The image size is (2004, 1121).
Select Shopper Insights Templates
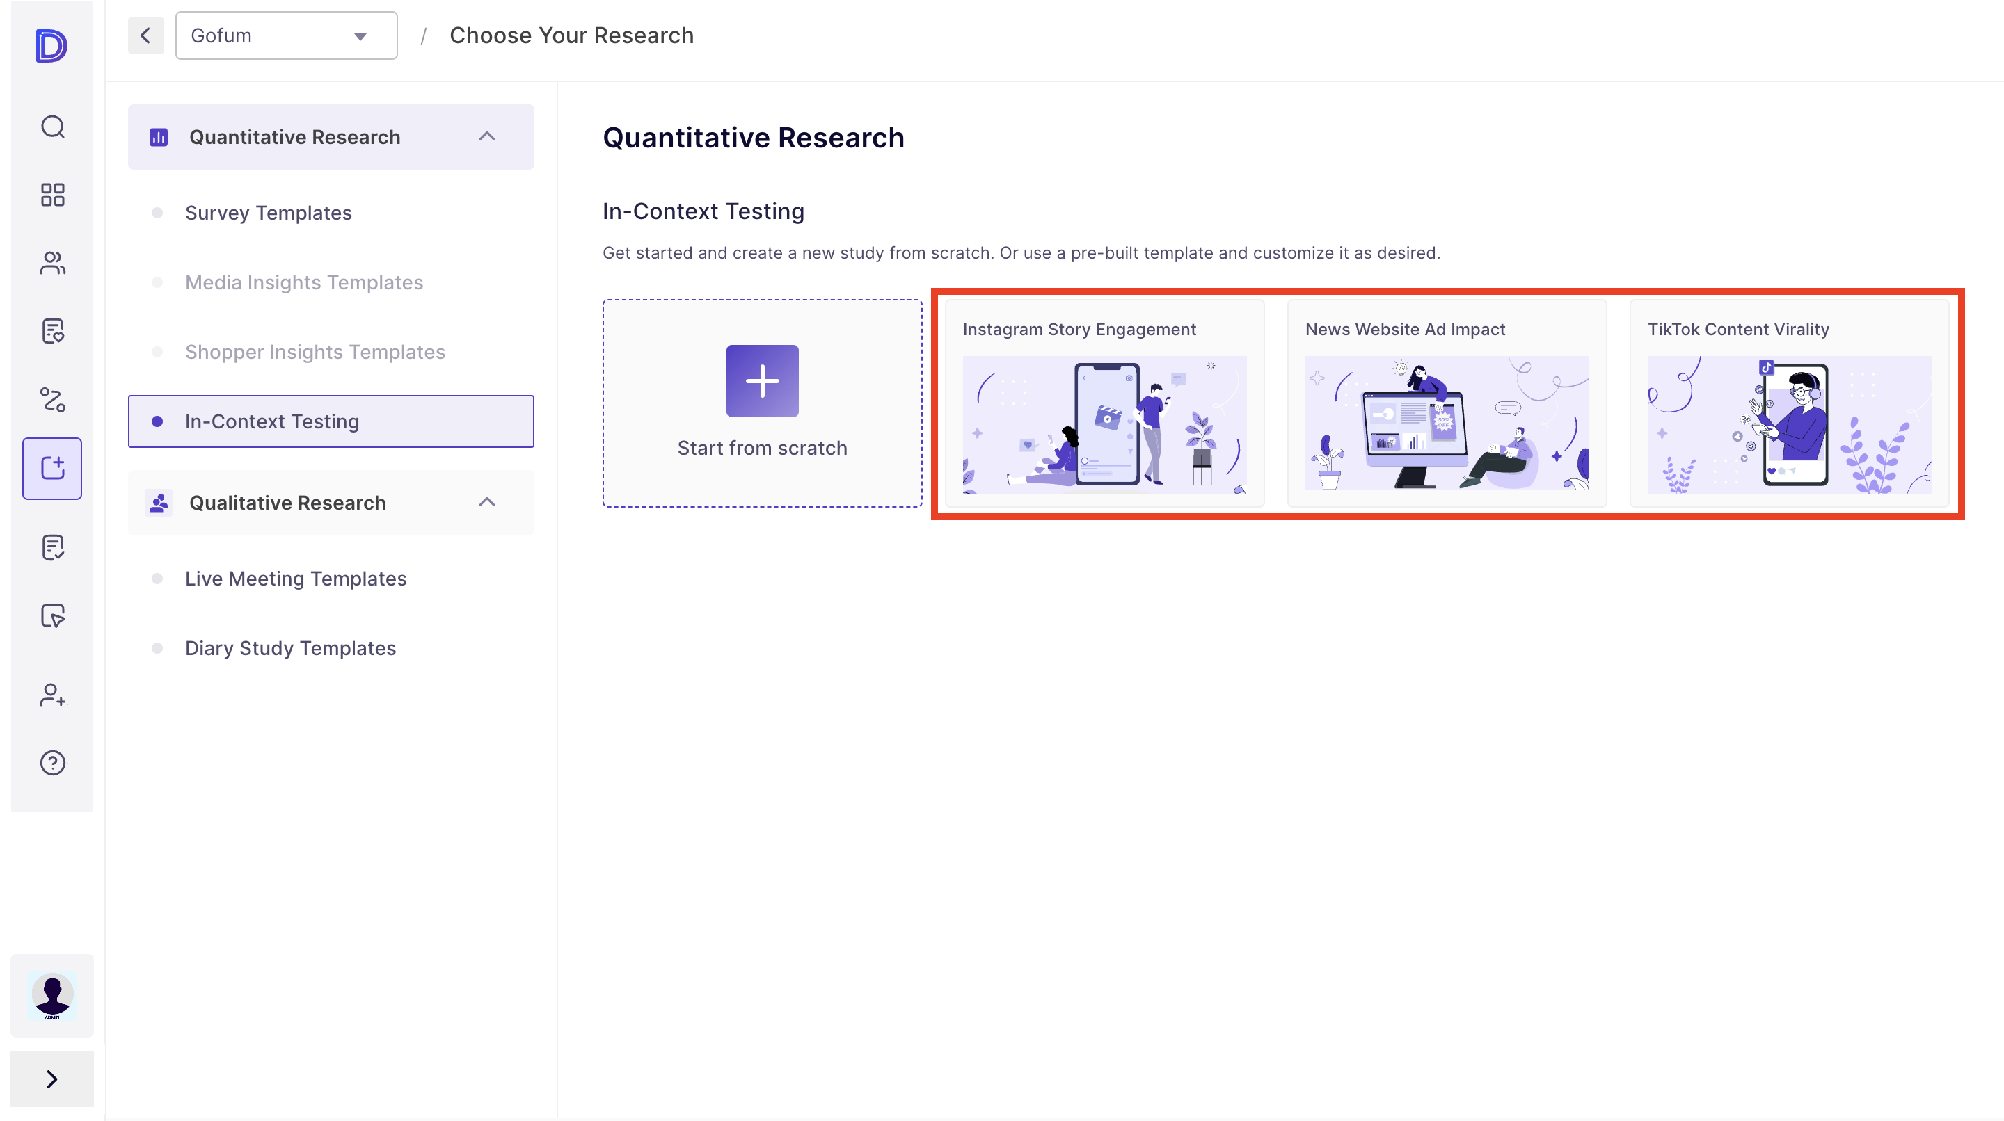point(315,351)
